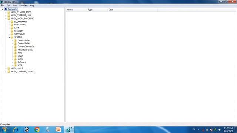
Task: Click the HKEY_CURRENT_USER folder icon
Action: point(9,16)
